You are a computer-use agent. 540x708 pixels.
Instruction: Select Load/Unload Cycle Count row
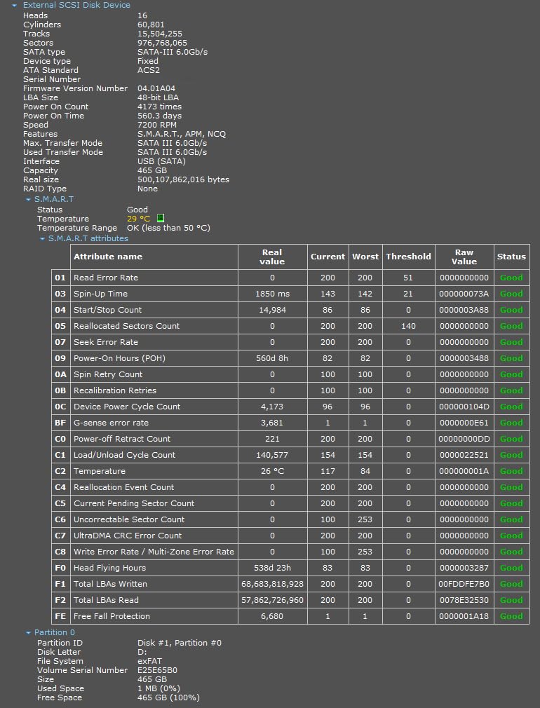tap(290, 455)
